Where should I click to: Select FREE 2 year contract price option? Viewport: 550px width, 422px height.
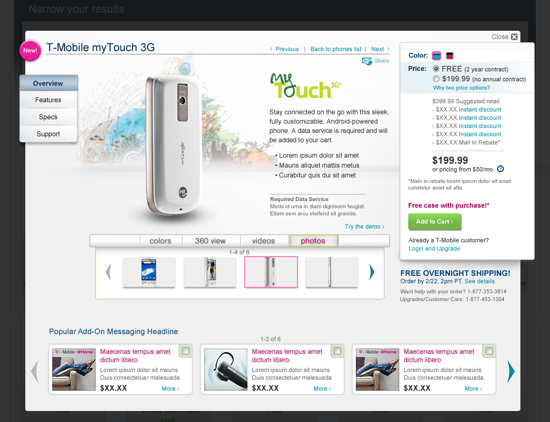pos(436,69)
